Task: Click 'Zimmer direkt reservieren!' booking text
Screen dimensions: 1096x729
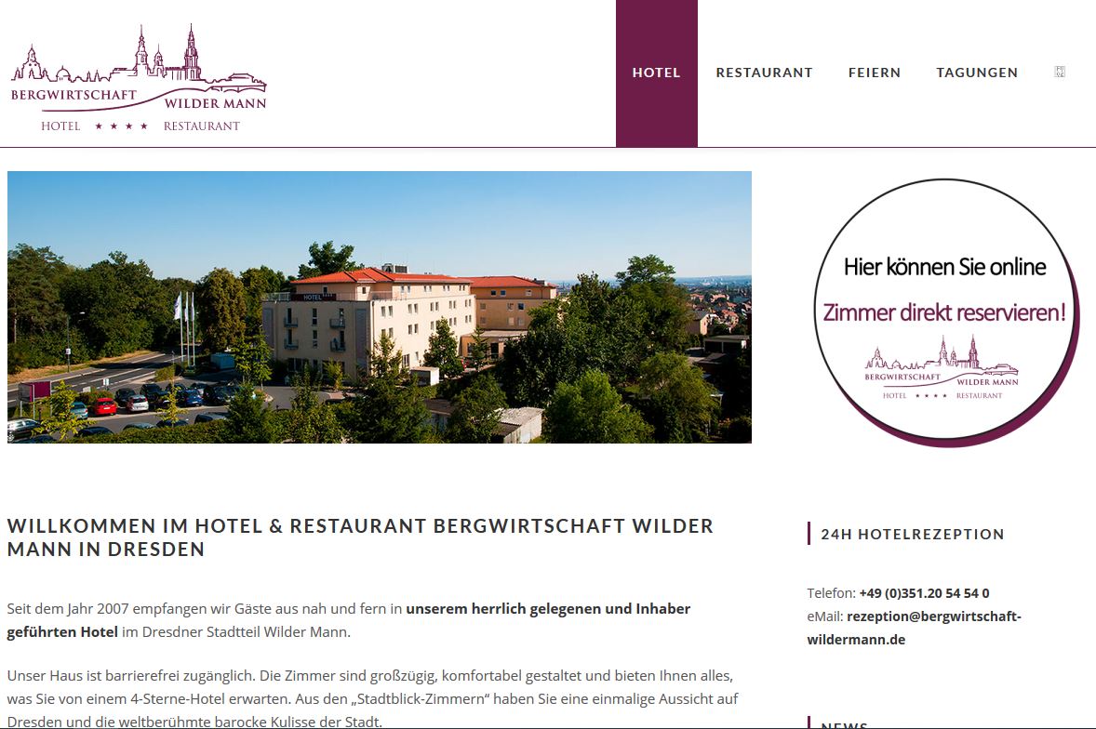Action: point(944,312)
